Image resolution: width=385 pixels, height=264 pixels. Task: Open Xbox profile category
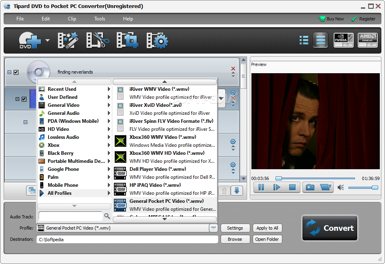tap(75, 145)
